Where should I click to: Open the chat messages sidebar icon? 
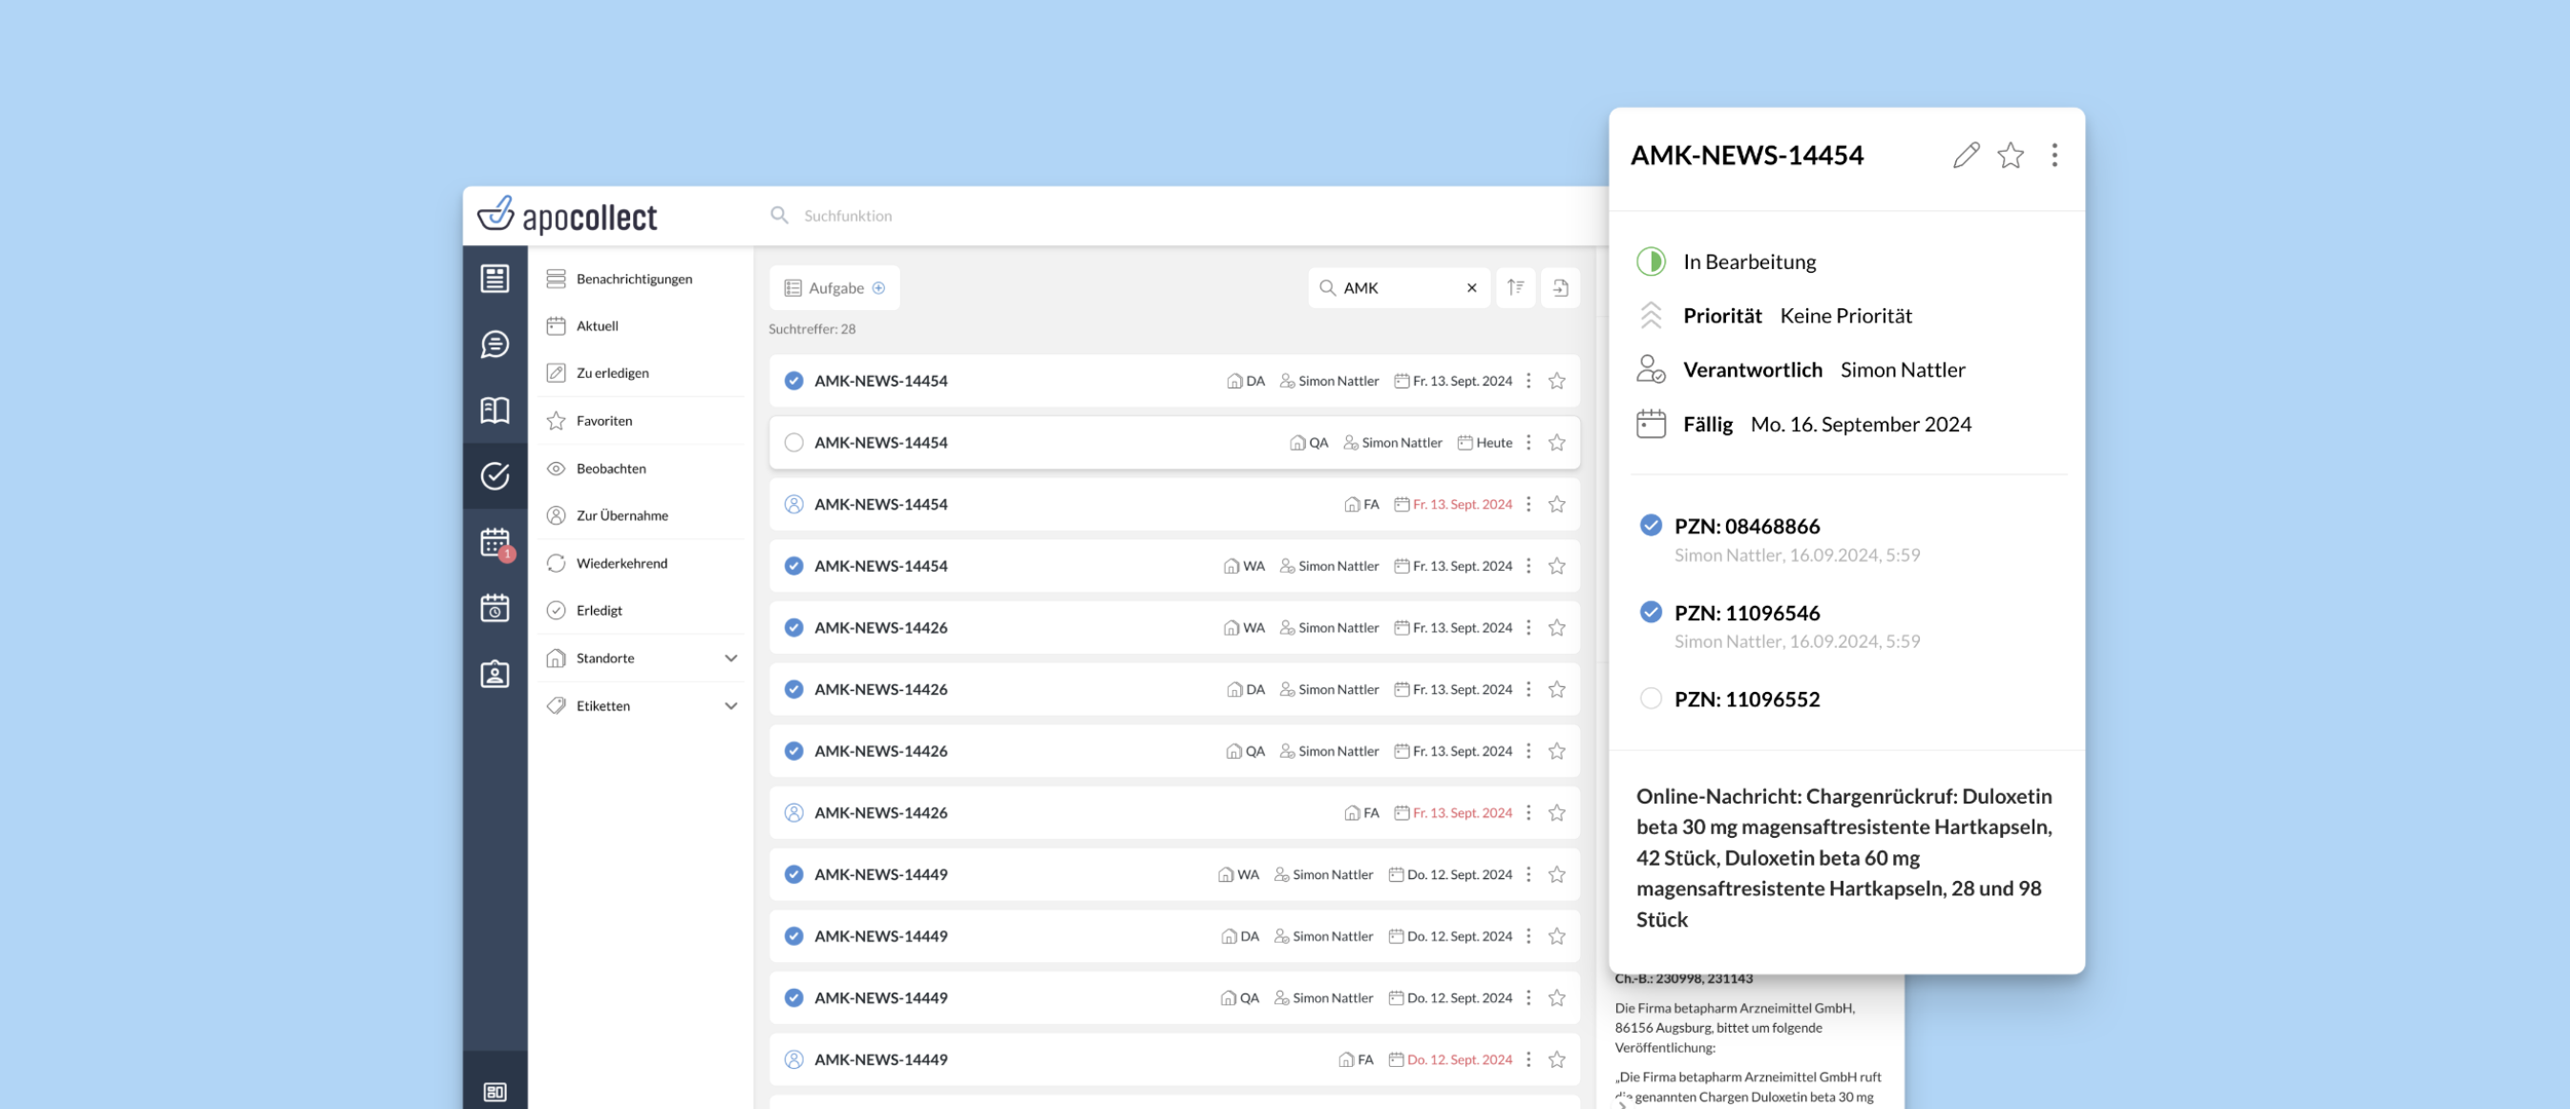pyautogui.click(x=495, y=345)
